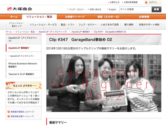Expand 充実のサポート体制 submenu

pyautogui.click(x=149, y=25)
